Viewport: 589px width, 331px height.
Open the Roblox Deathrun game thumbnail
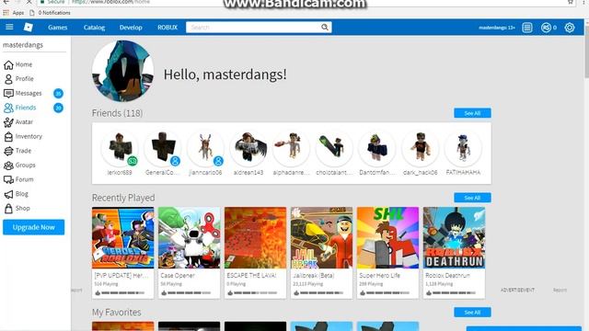coord(454,237)
